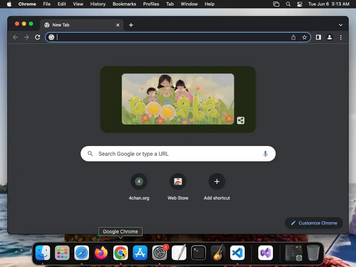Reload the current page
The height and width of the screenshot is (267, 356).
pos(38,37)
